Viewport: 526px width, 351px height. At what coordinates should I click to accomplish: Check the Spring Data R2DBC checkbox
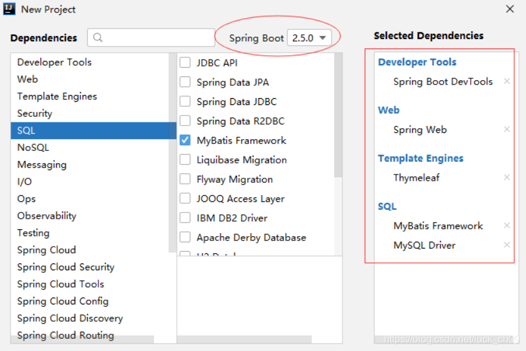pos(185,121)
